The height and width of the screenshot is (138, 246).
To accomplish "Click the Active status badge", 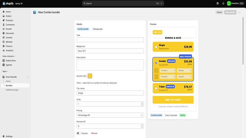I will (182, 115).
